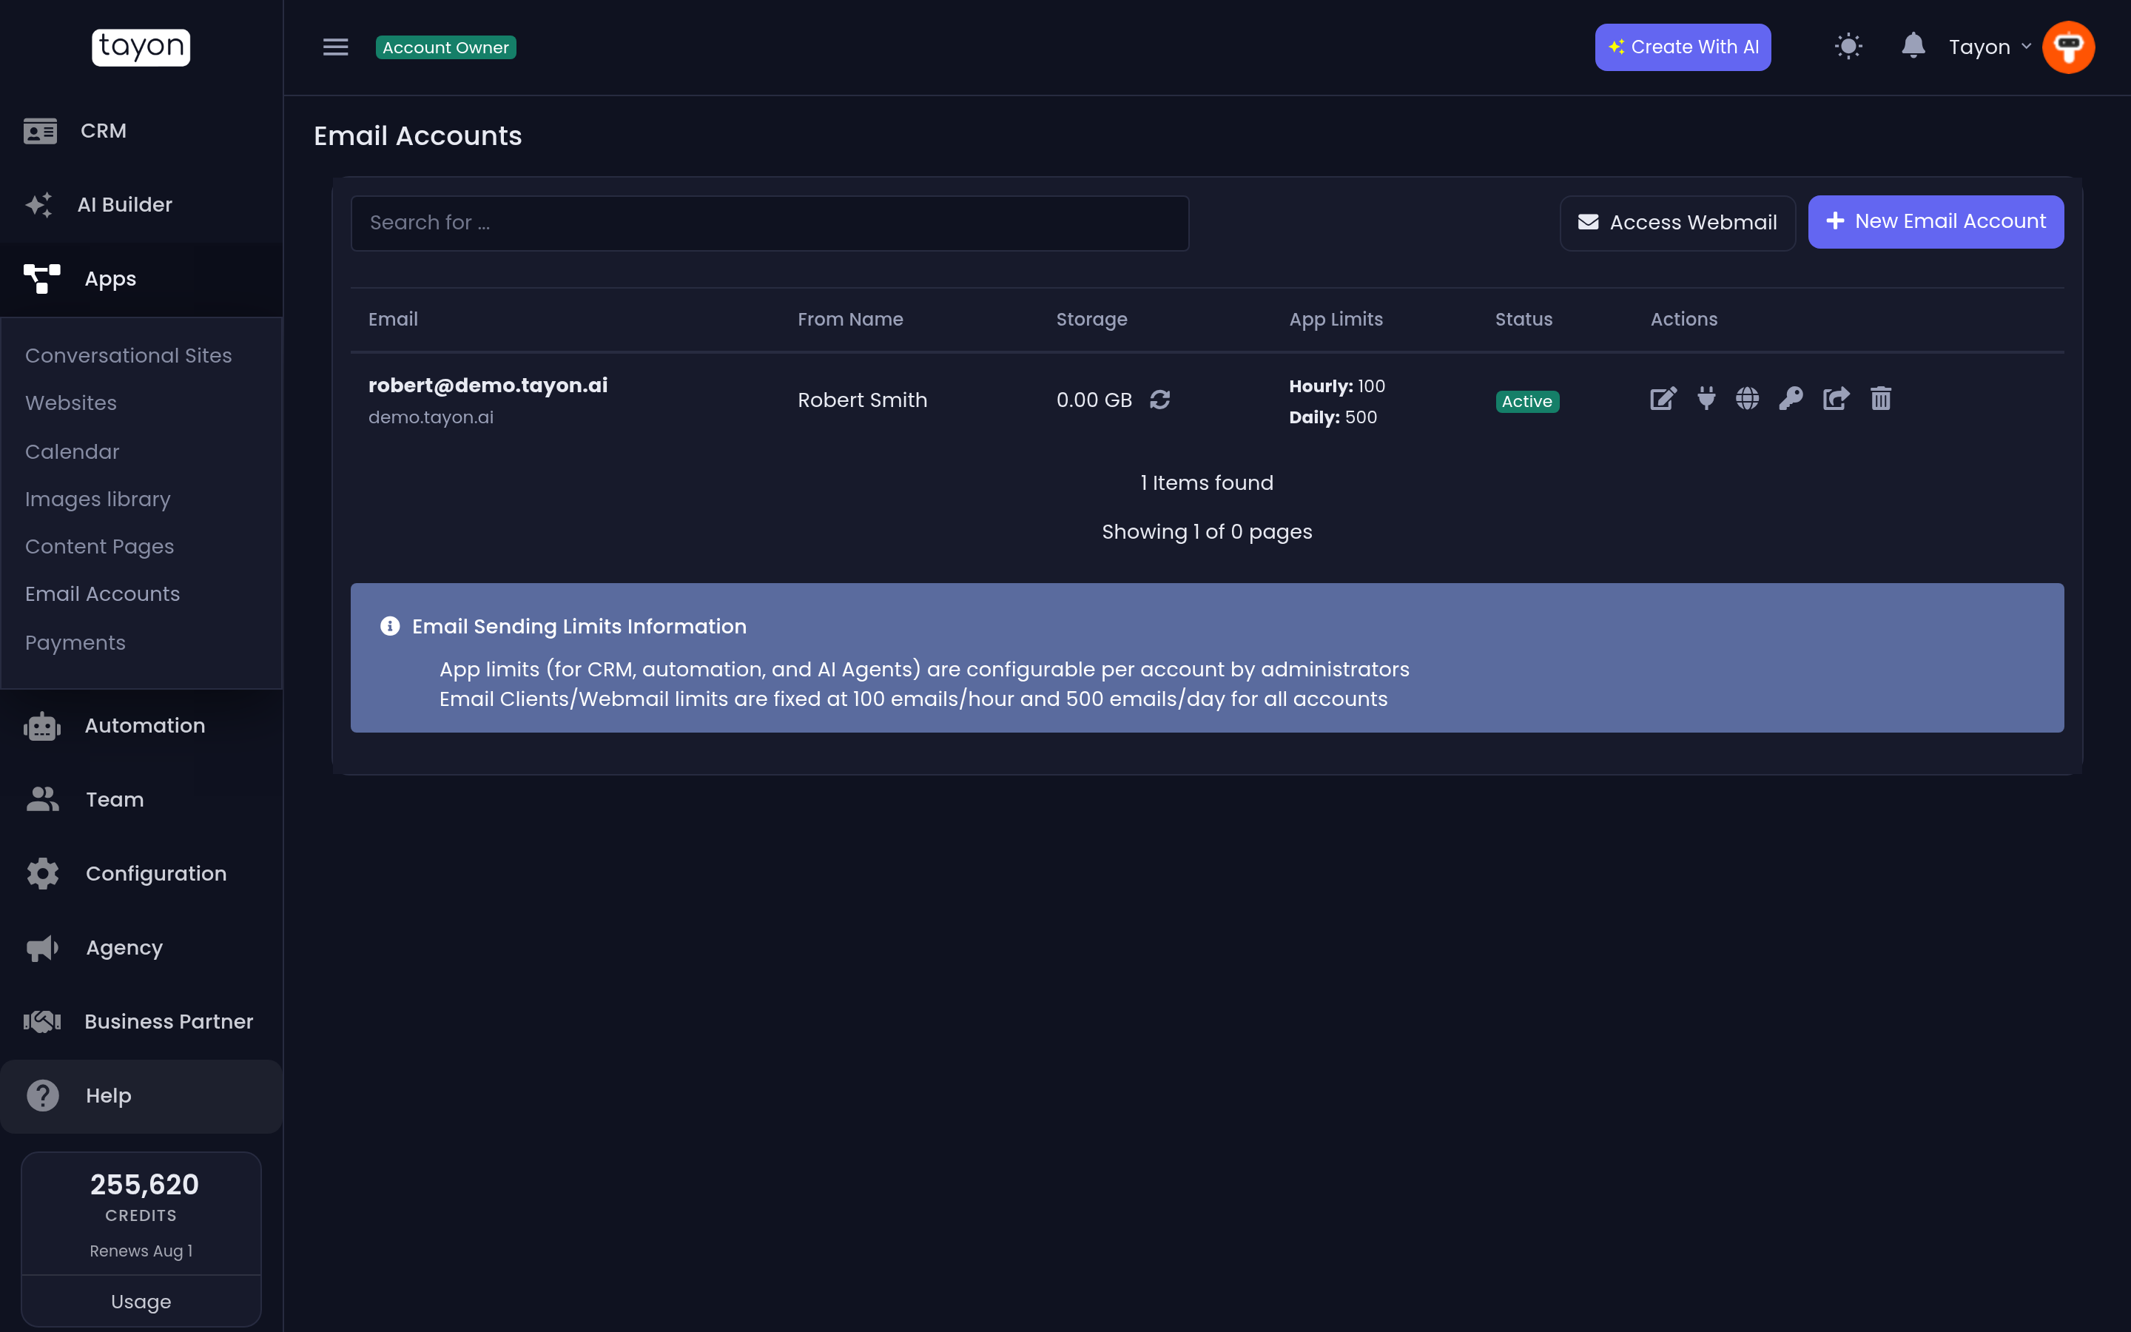The width and height of the screenshot is (2131, 1332).
Task: Click the 1 Items found text
Action: coord(1206,482)
